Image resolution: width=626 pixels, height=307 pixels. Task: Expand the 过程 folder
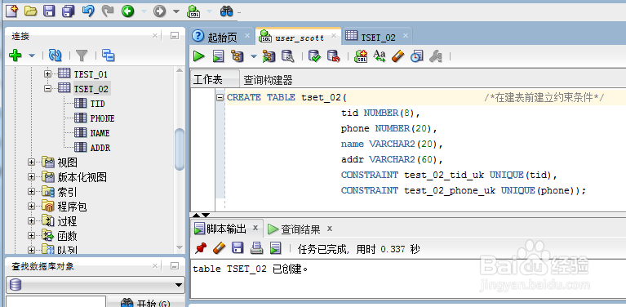point(32,221)
